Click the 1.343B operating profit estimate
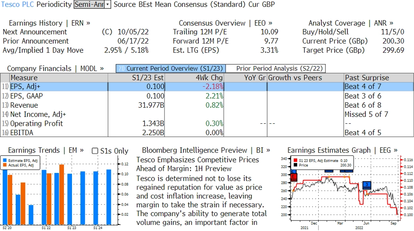Screen dimensions: 414x231 coord(136,123)
